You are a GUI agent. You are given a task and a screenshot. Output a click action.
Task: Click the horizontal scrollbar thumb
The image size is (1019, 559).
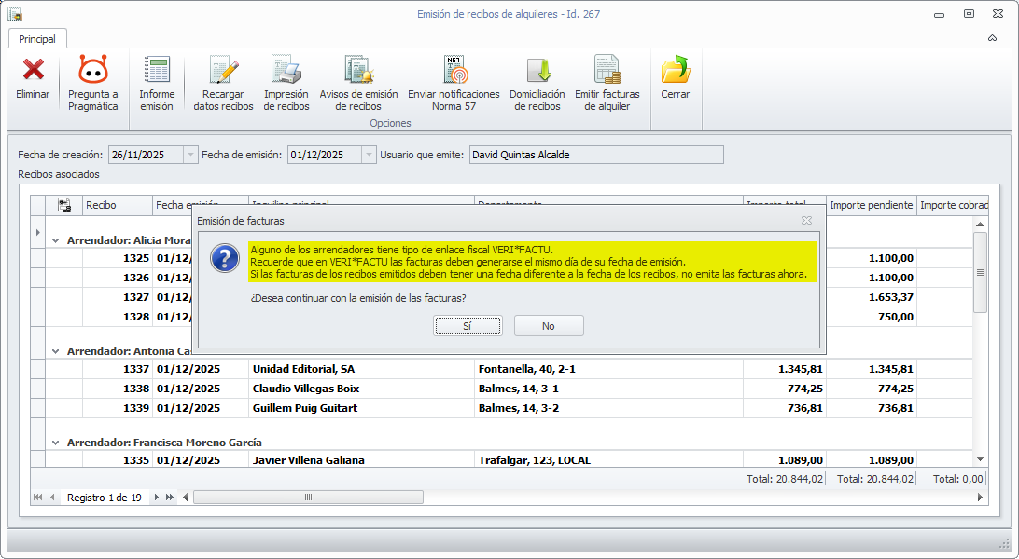308,498
